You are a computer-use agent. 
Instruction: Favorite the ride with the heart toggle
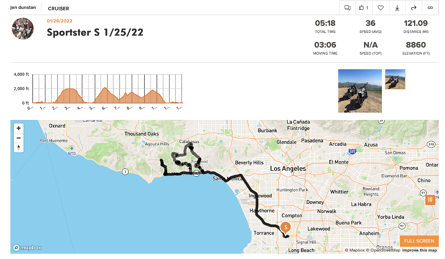click(380, 8)
